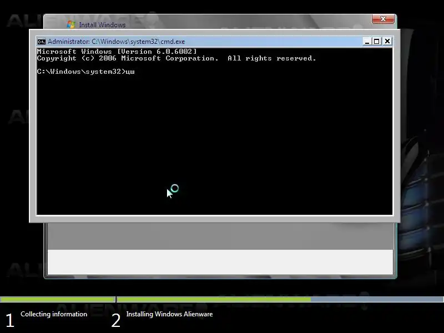Click the Installing Windows Alienware progress bar
The width and height of the screenshot is (444, 333).
coord(280,299)
